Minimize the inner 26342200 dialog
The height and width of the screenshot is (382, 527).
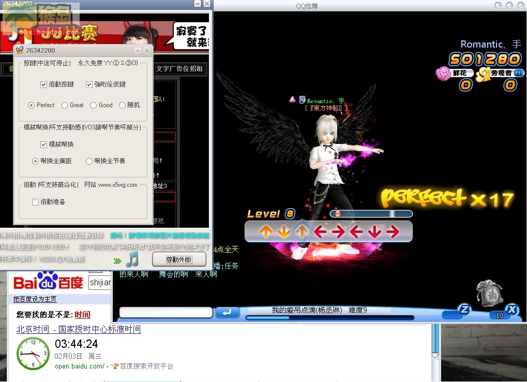[138, 50]
